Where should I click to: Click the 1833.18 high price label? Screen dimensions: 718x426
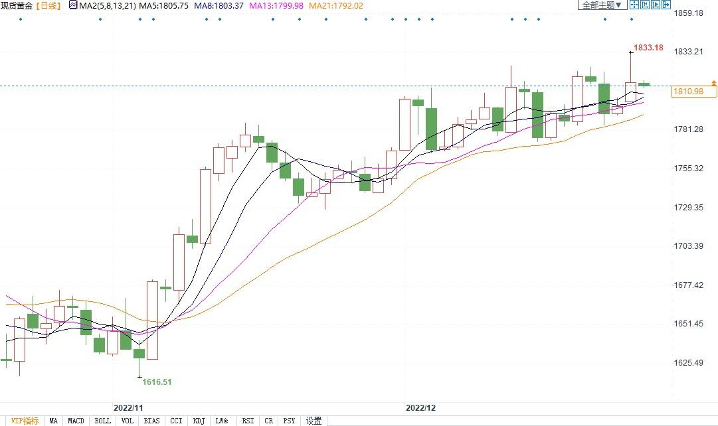[x=648, y=48]
